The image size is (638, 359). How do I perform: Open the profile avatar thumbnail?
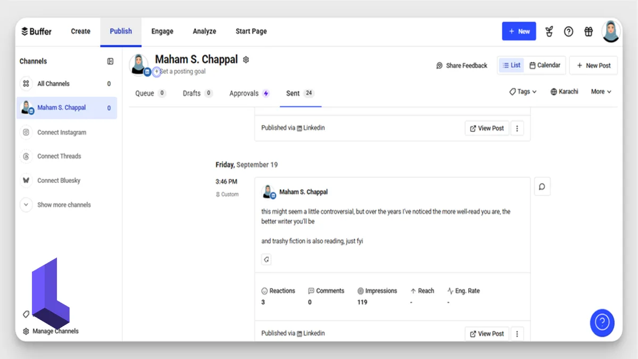tap(610, 31)
